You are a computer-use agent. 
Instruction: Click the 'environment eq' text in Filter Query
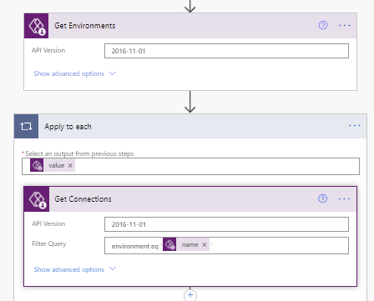[x=135, y=246]
